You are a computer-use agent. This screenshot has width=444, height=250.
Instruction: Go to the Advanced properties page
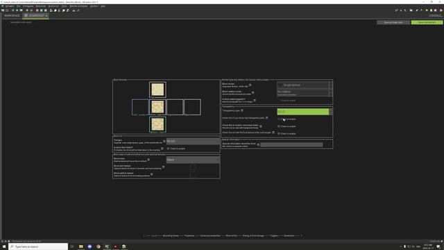point(210,235)
